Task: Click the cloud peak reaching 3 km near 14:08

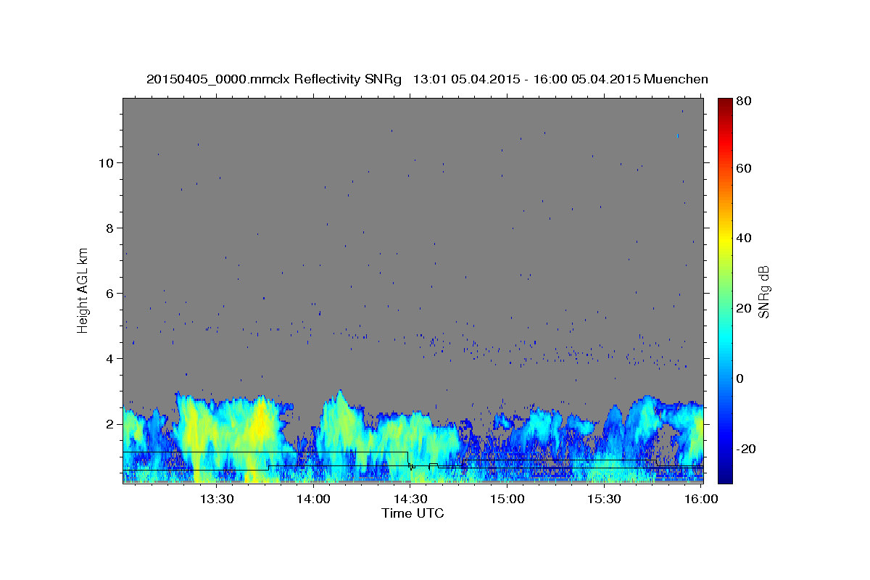Action: tap(339, 396)
